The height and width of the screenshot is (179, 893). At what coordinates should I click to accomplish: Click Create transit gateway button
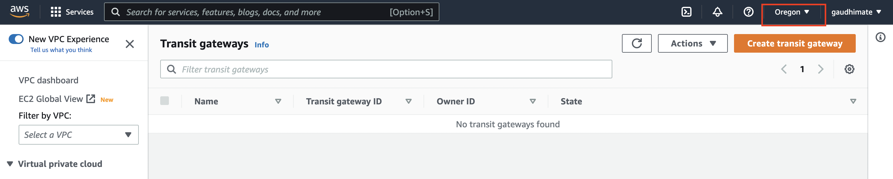[794, 44]
